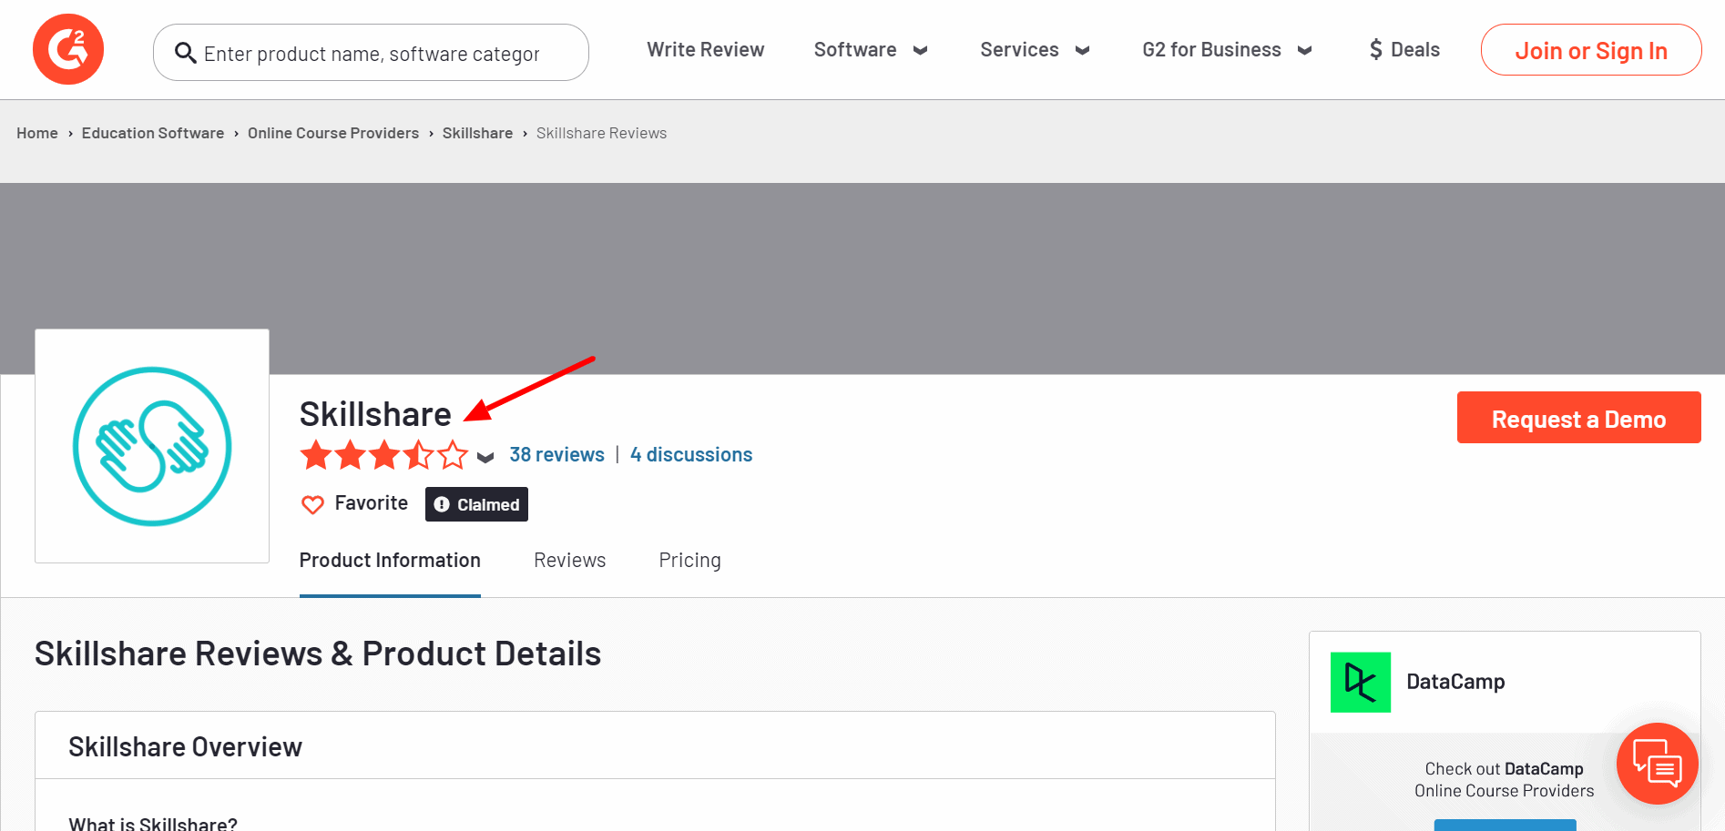Click the Join or Sign In button
This screenshot has height=831, width=1725.
coord(1590,50)
